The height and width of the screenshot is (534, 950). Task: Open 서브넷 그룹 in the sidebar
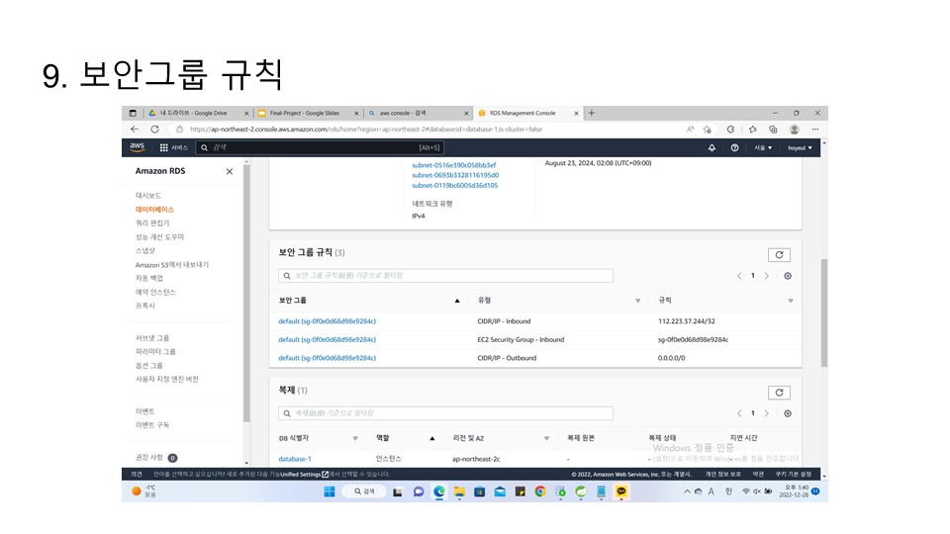tap(152, 338)
